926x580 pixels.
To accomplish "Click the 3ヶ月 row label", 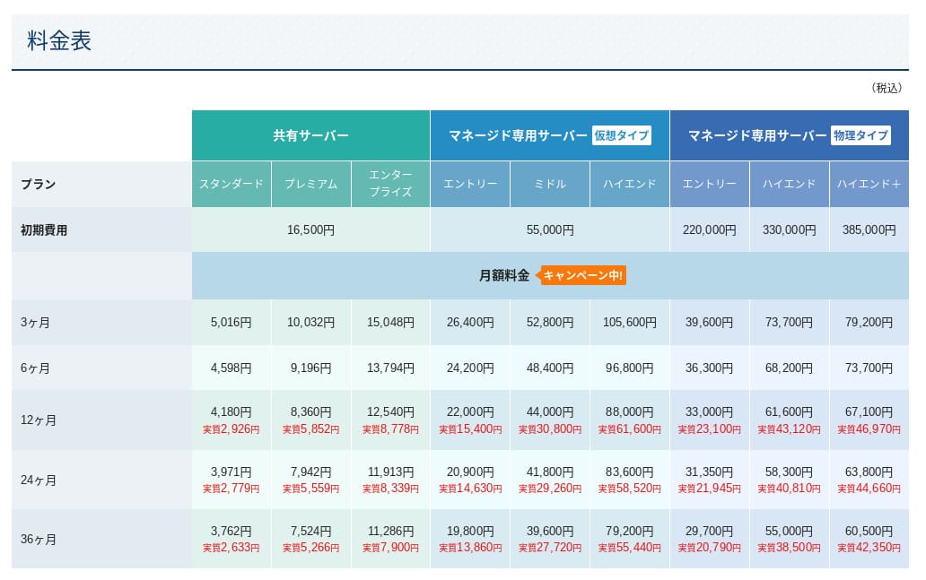I will (35, 323).
